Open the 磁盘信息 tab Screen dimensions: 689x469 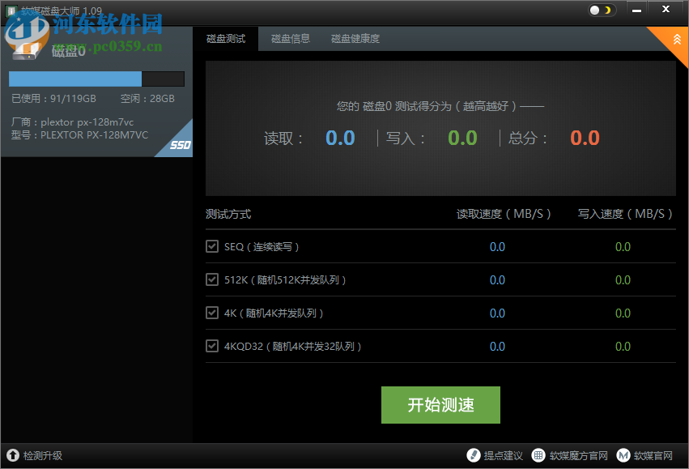pos(291,39)
